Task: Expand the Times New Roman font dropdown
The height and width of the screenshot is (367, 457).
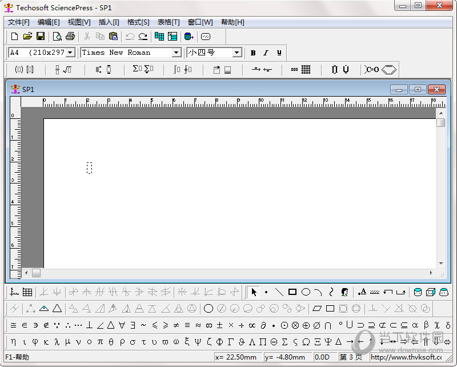Action: 177,53
